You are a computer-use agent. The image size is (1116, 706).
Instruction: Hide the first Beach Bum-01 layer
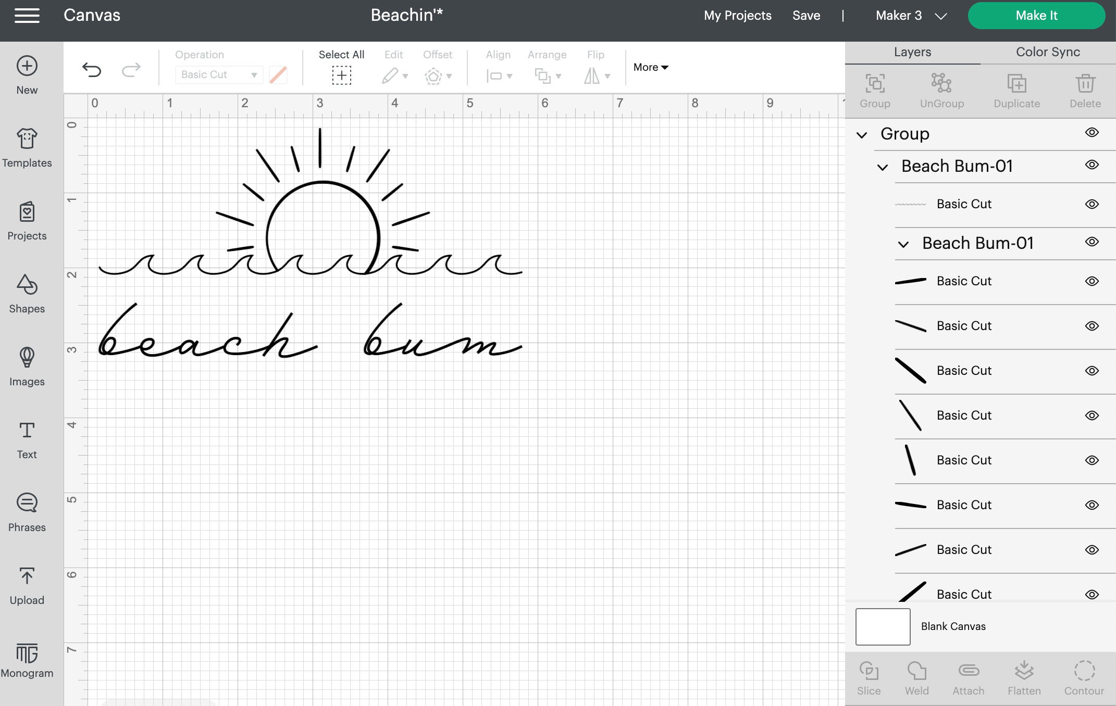click(1092, 166)
